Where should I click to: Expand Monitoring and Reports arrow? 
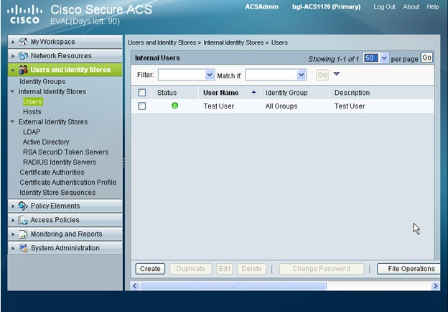point(13,234)
